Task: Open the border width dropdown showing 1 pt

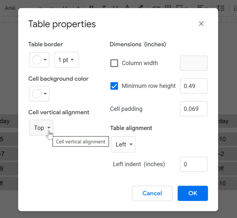Action: point(66,60)
